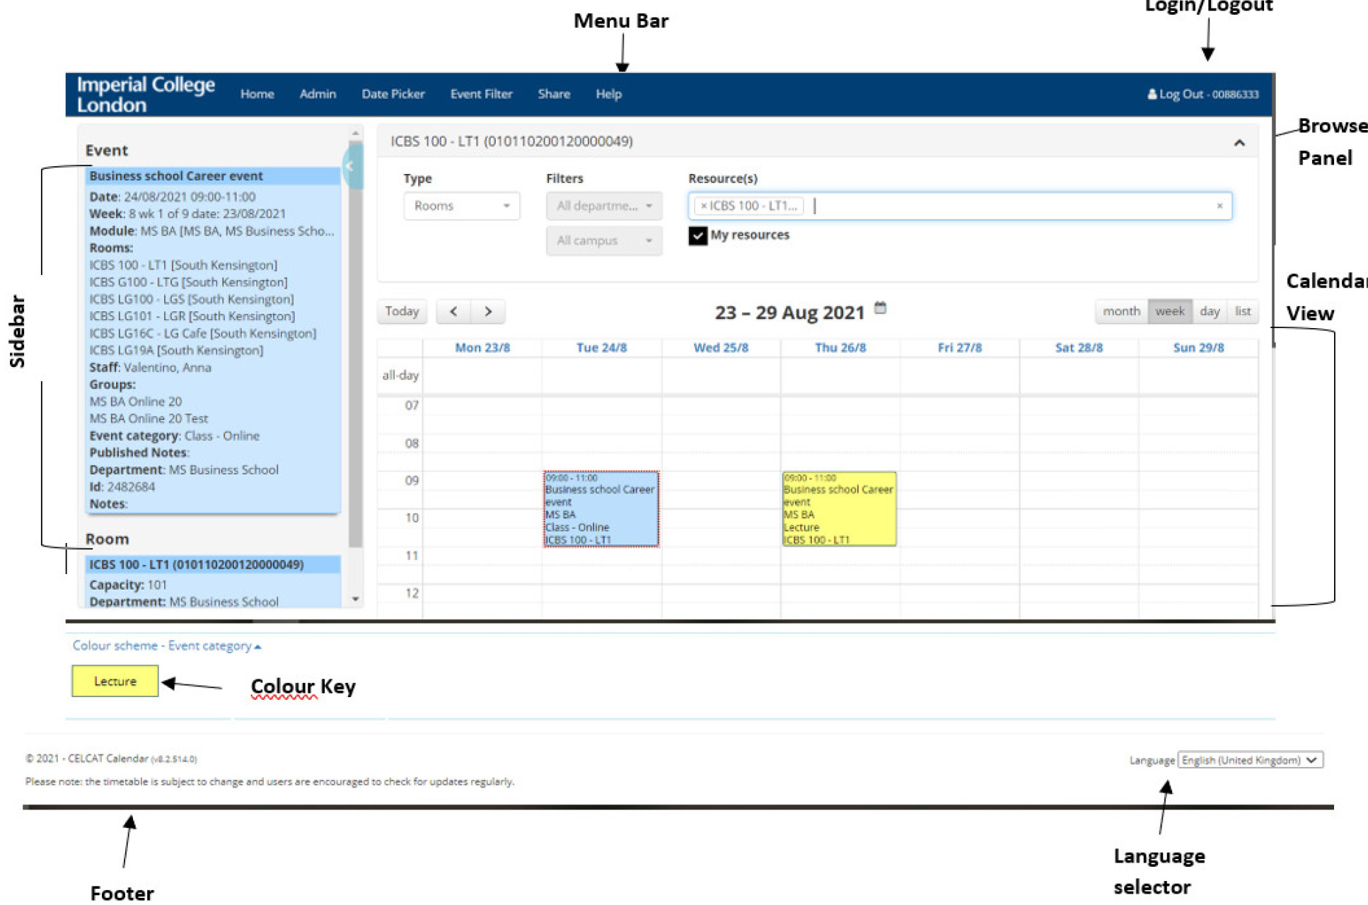Uncheck the My resources checkbox
The width and height of the screenshot is (1368, 905).
[x=697, y=235]
